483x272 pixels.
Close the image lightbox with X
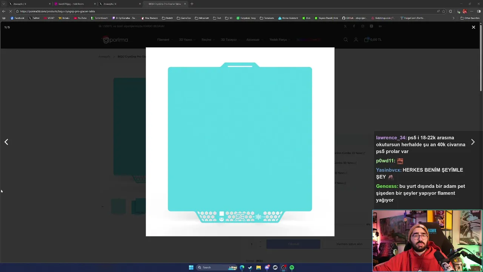coord(473,27)
